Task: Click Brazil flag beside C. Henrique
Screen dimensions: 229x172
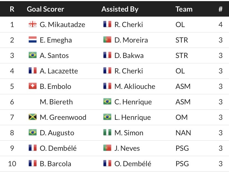Action: [x=107, y=101]
